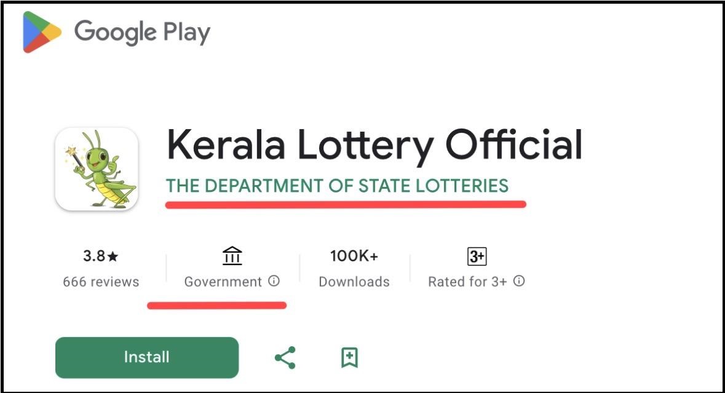Click the Rated for 3+ text
This screenshot has height=393, width=725.
pyautogui.click(x=467, y=282)
